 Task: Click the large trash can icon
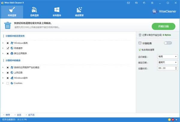[7, 25]
